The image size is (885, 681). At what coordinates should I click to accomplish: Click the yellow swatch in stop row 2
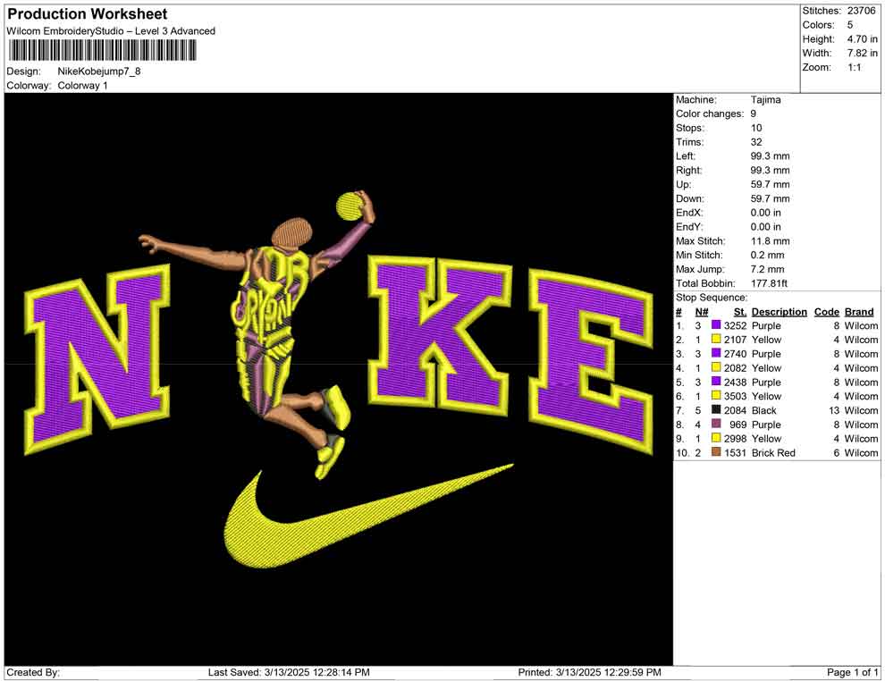tap(716, 339)
